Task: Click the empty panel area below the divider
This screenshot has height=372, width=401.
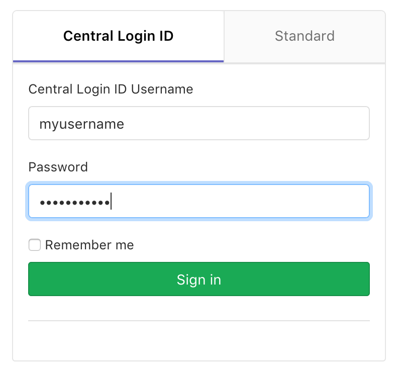Action: [x=199, y=341]
